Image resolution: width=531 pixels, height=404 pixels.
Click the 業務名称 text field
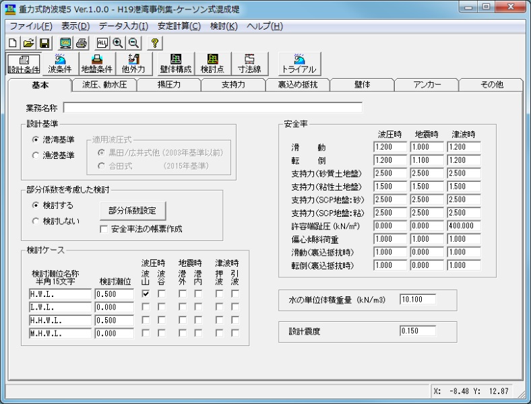coord(212,108)
